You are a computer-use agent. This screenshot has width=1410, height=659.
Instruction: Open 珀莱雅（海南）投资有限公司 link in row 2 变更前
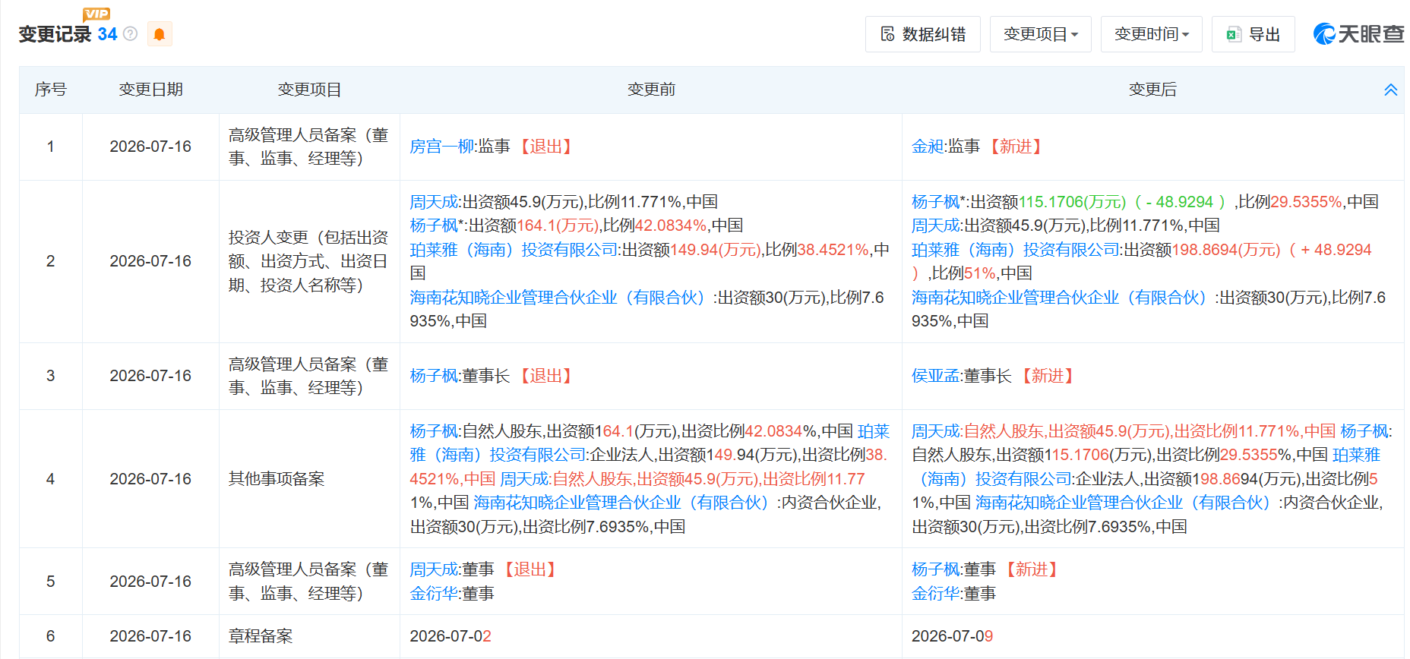(514, 250)
